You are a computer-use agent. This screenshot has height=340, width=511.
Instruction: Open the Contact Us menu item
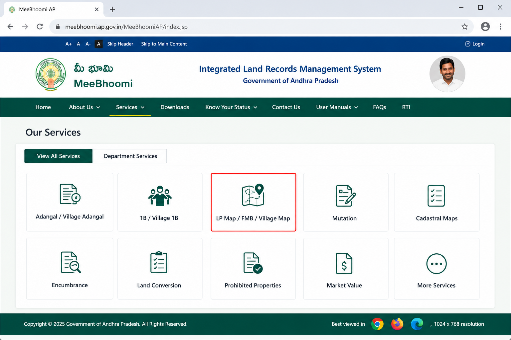click(286, 107)
